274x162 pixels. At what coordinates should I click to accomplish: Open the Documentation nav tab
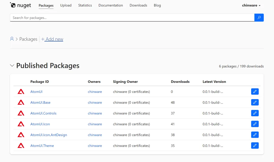tap(111, 5)
